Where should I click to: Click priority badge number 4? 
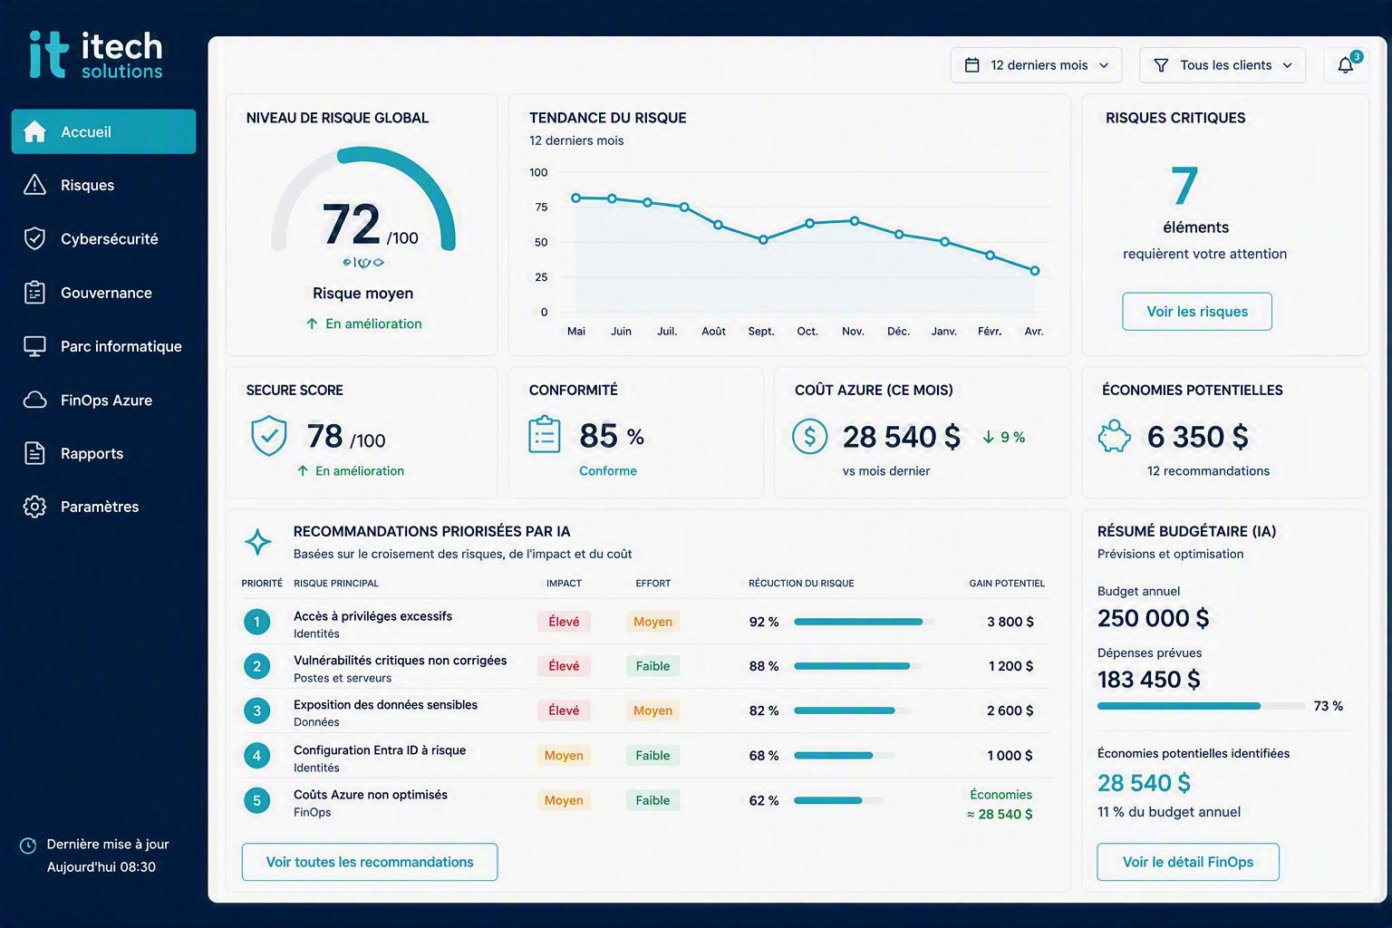click(x=256, y=756)
